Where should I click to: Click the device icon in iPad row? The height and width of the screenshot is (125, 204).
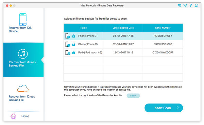click(68, 52)
